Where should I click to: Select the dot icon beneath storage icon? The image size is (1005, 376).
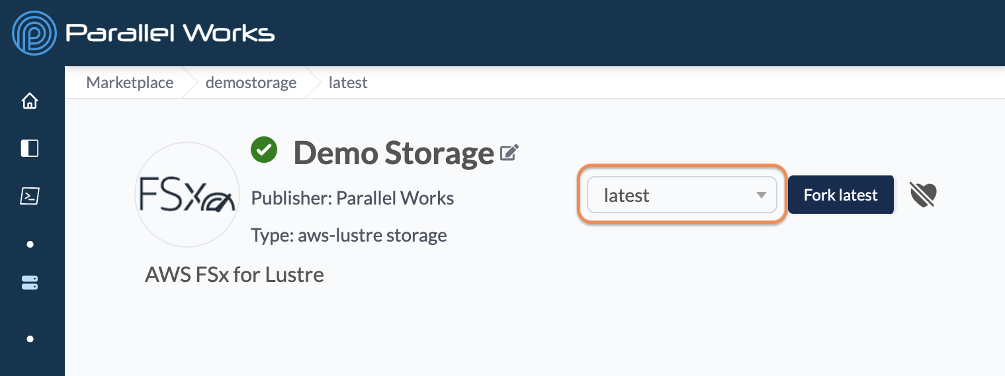pos(30,339)
